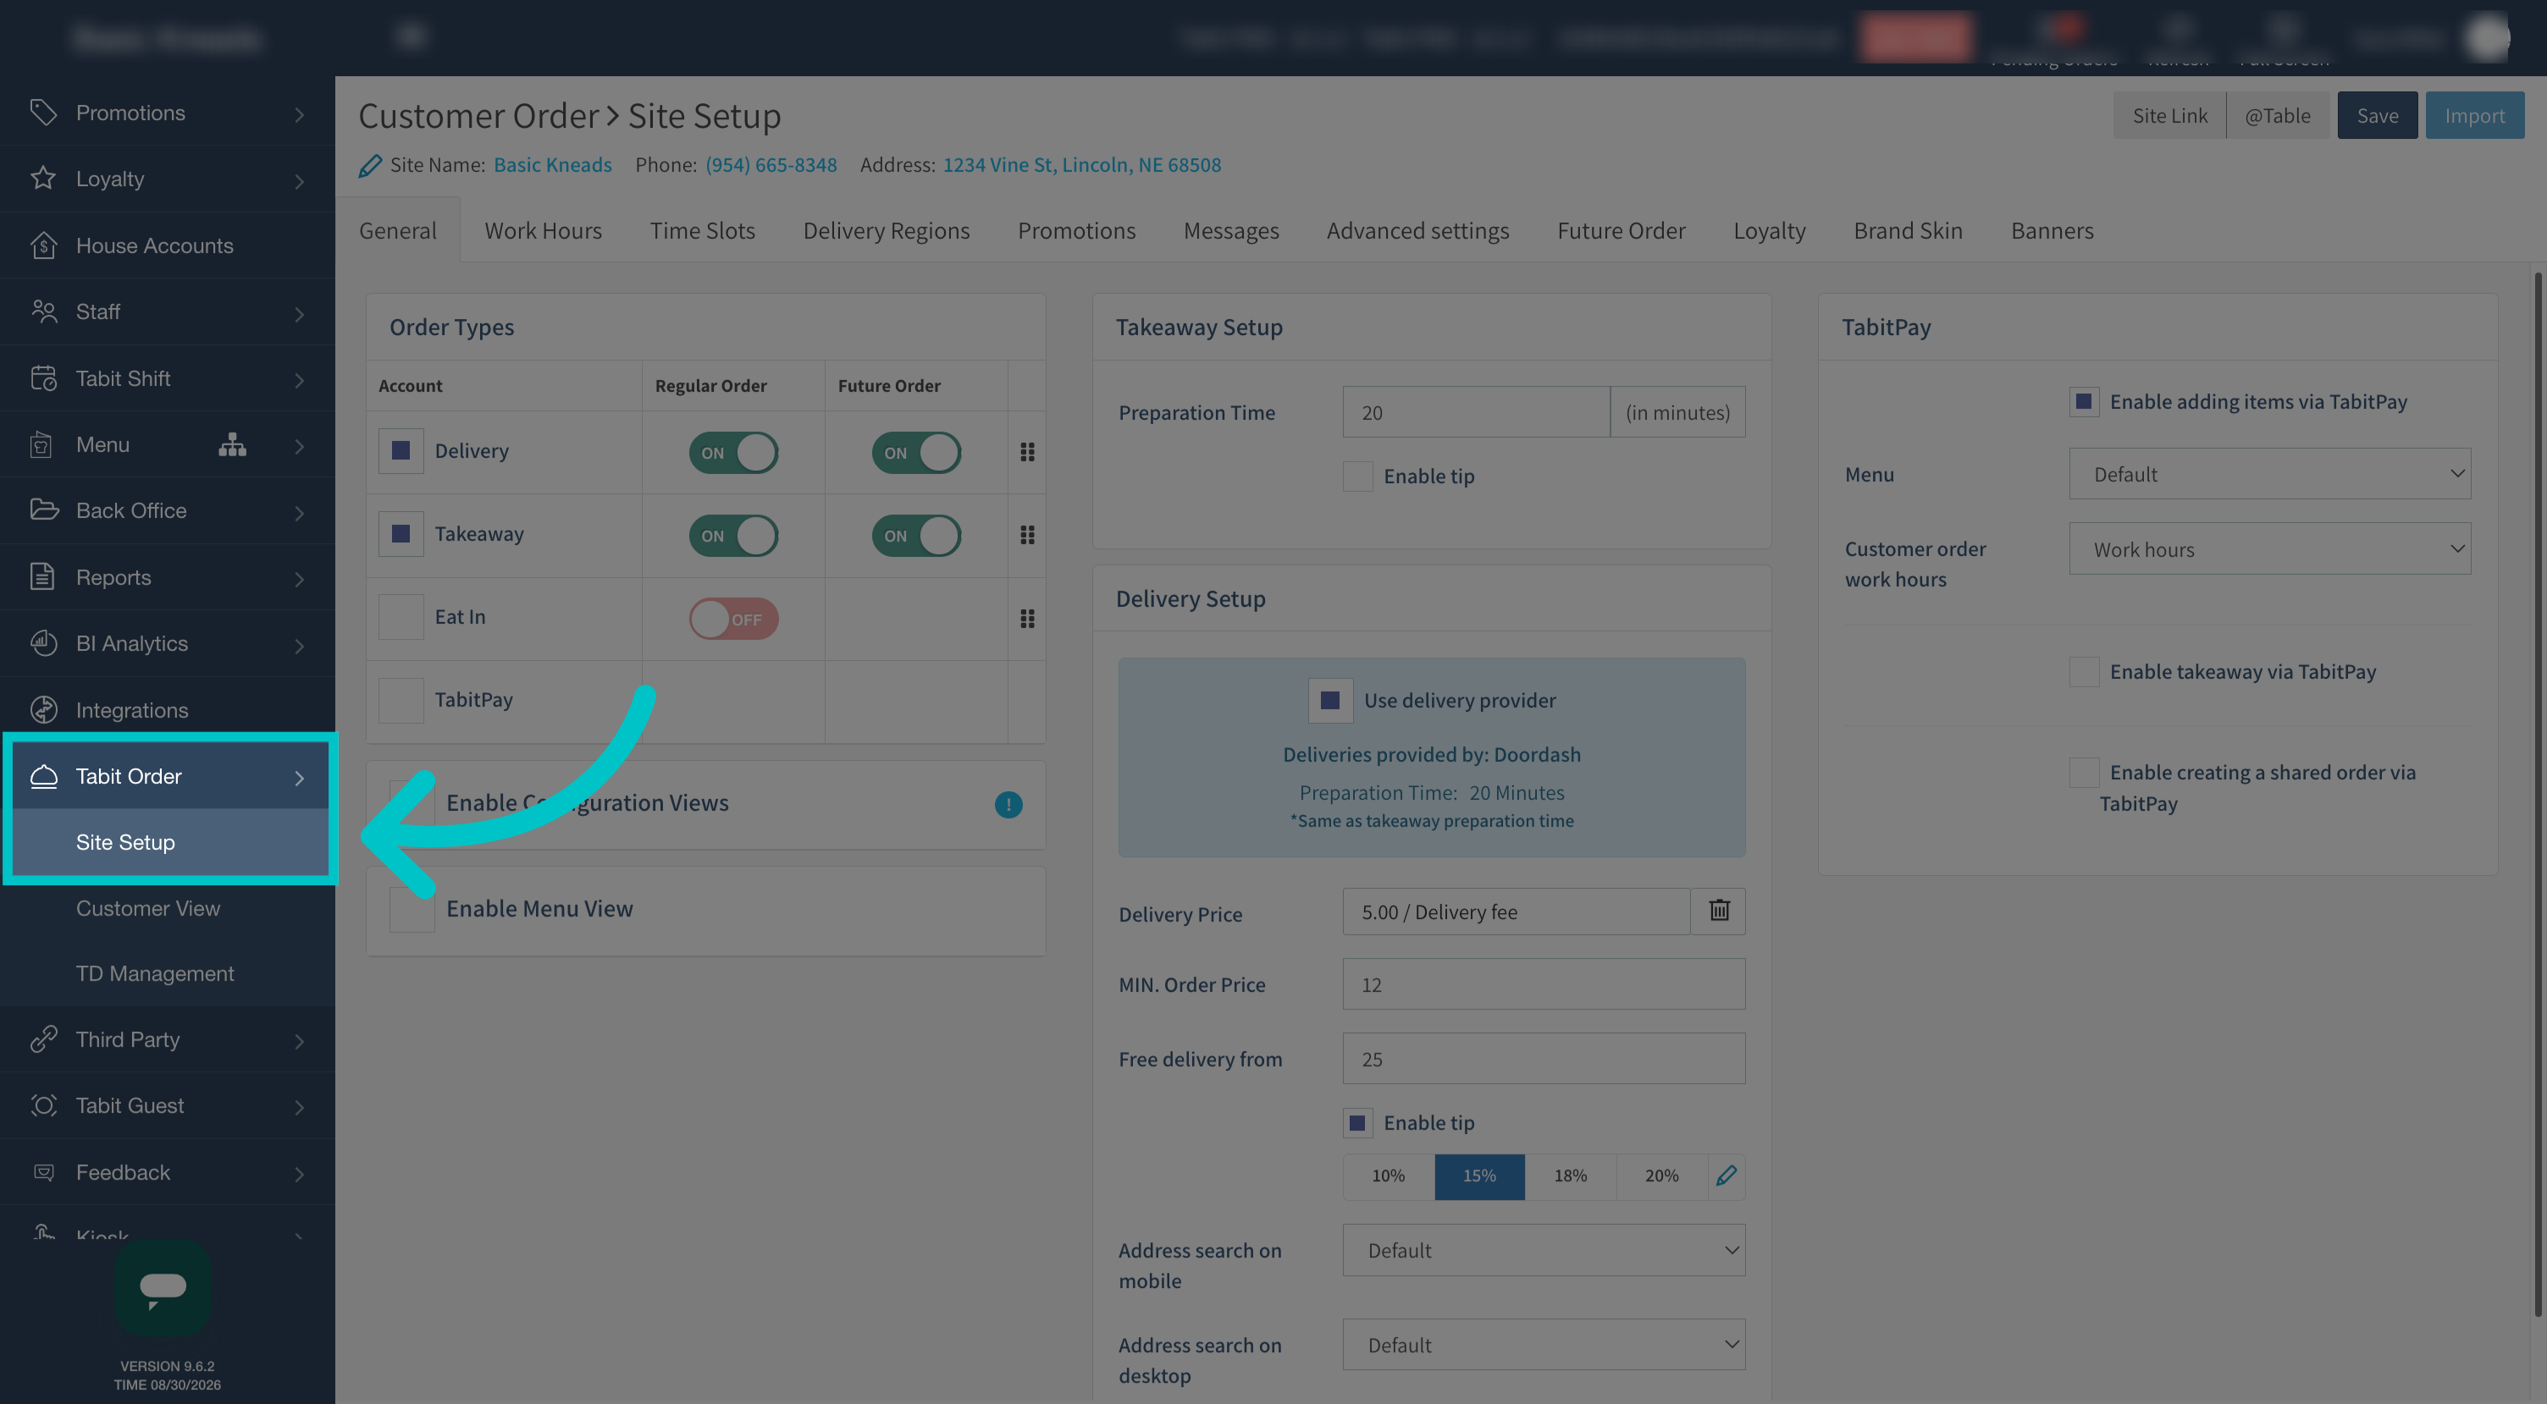Open Address search on mobile dropdown

pyautogui.click(x=1544, y=1250)
